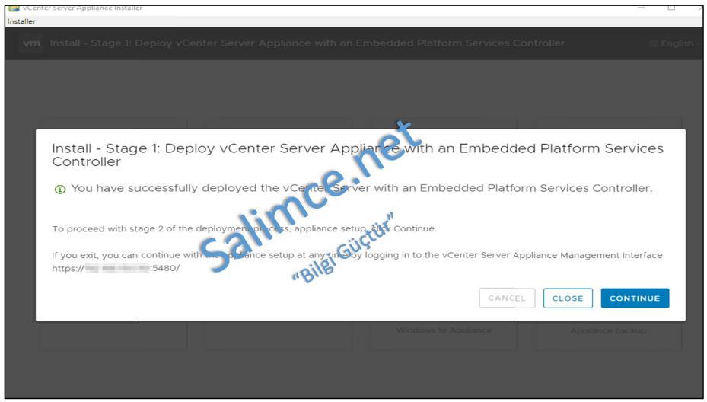Screen dimensions: 707x402
Task: Click the globe language icon
Action: tap(653, 44)
